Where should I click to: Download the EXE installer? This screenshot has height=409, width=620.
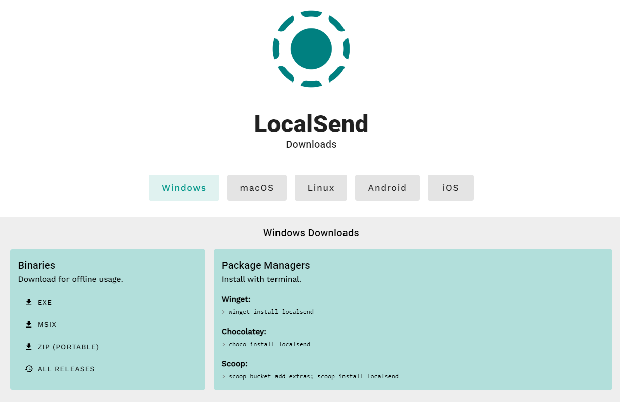tap(39, 302)
